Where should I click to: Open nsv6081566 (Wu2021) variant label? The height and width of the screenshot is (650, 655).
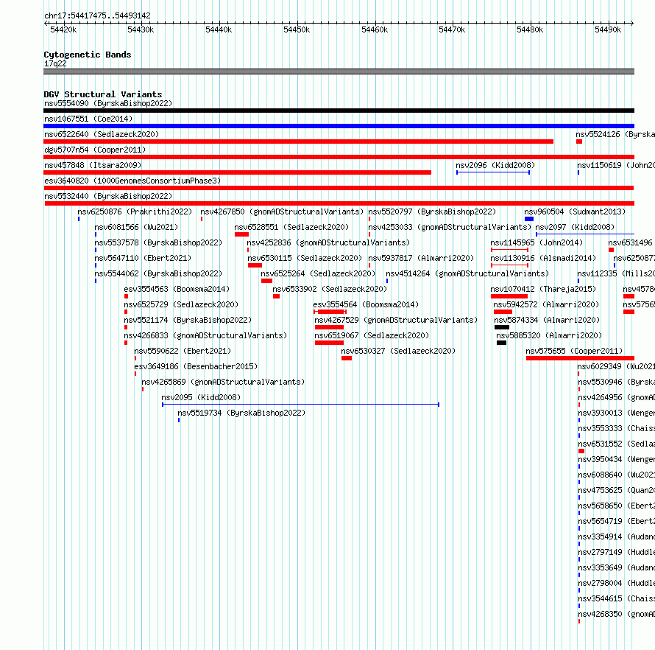click(x=136, y=227)
